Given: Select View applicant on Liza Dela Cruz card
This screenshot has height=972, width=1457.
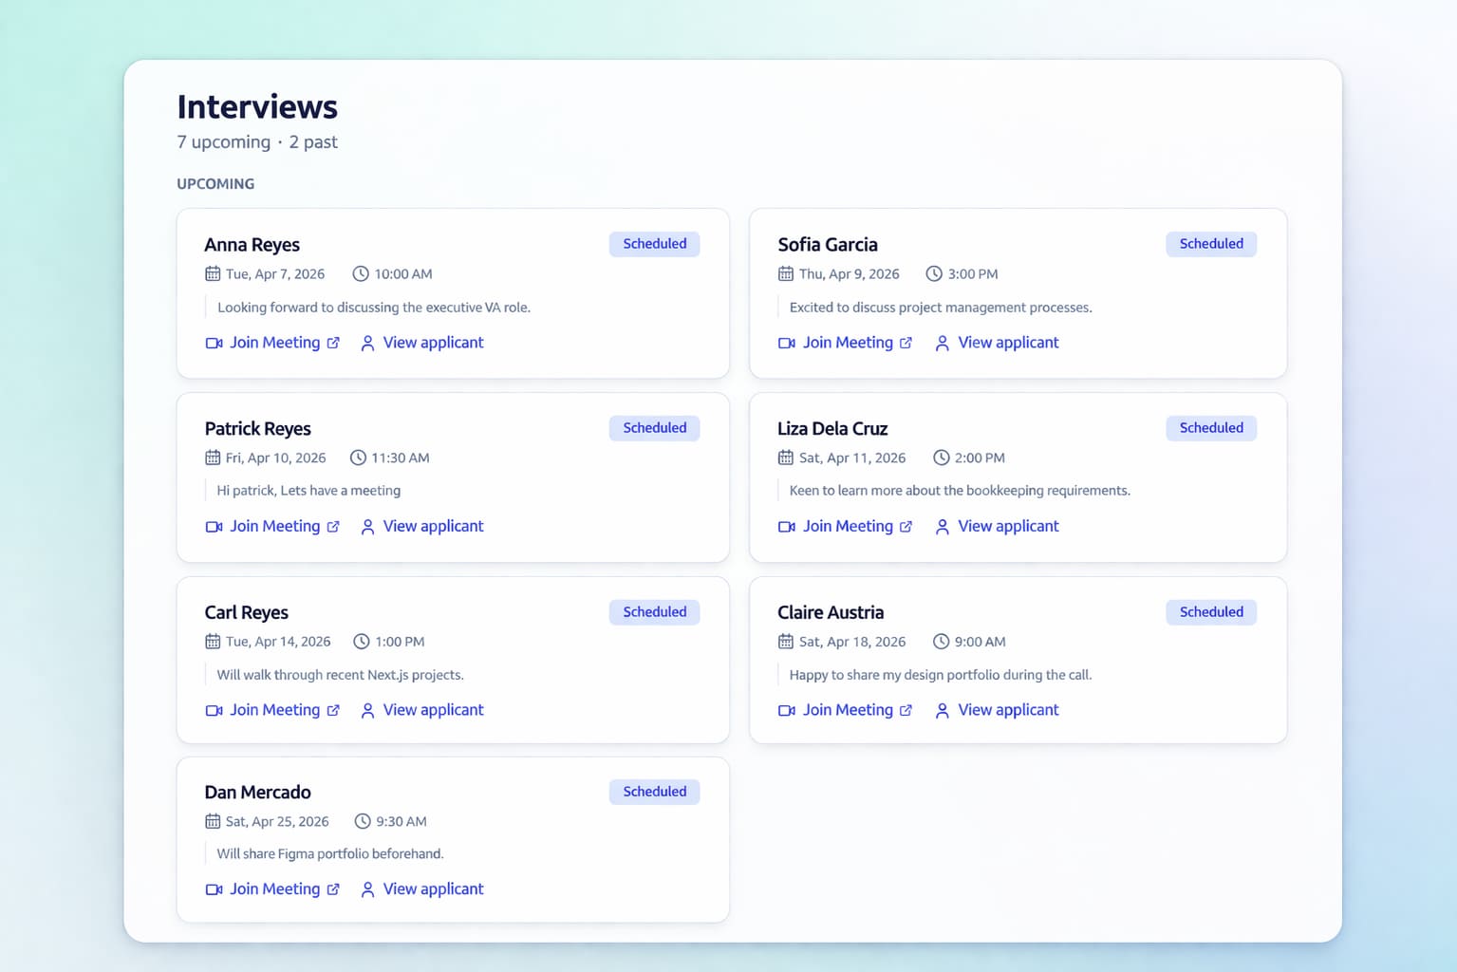Looking at the screenshot, I should click(1008, 526).
